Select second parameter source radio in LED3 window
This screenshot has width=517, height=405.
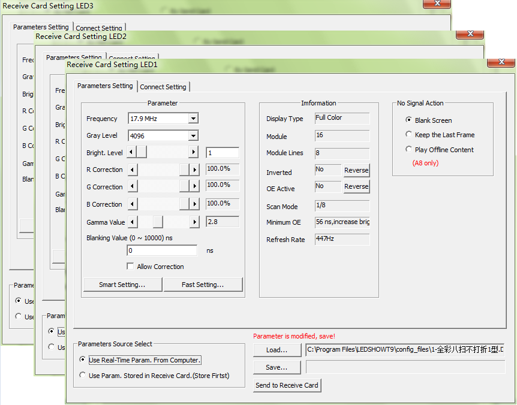(19, 316)
